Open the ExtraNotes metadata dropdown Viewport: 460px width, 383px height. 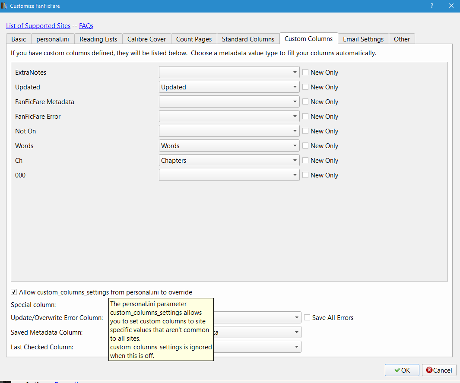click(x=229, y=72)
